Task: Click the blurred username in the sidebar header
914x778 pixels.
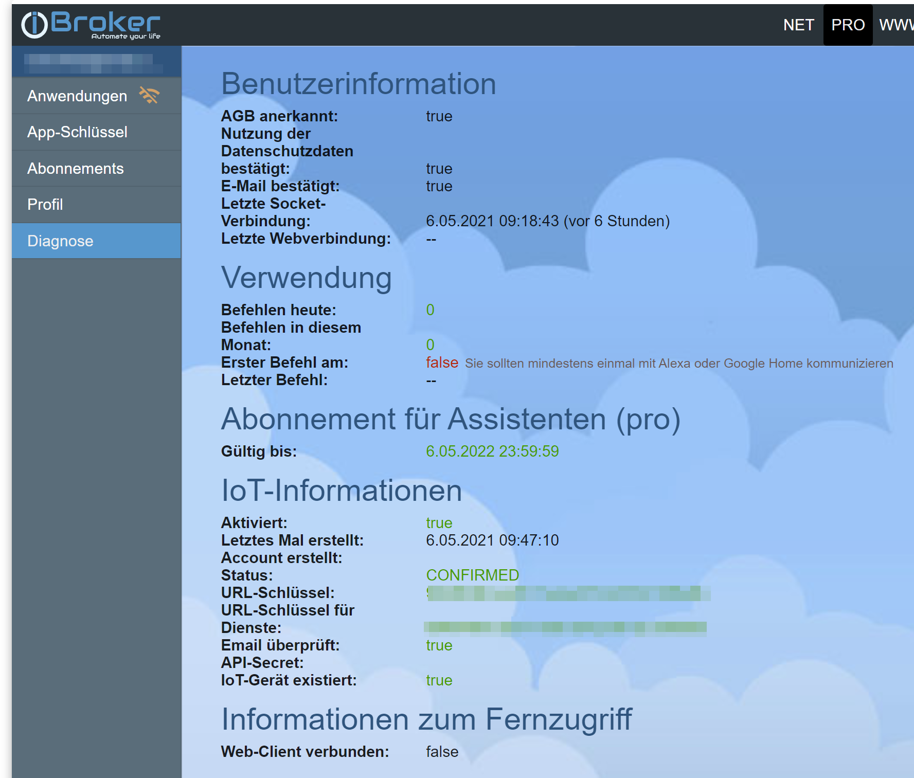Action: (94, 63)
